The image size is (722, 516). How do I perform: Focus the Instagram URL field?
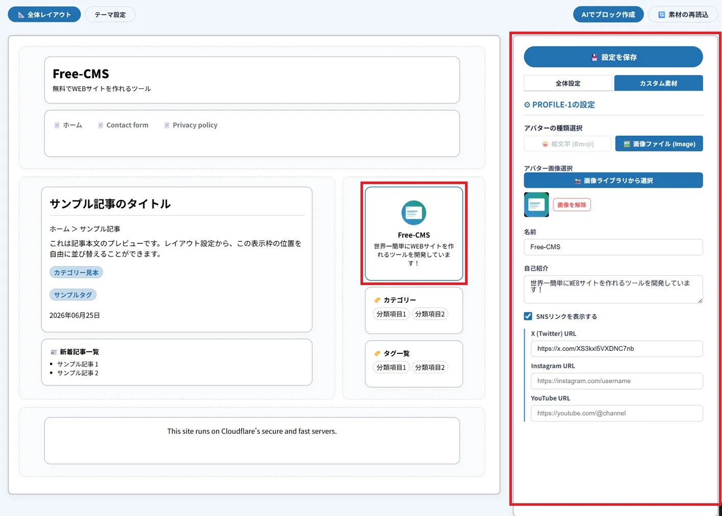click(x=617, y=381)
